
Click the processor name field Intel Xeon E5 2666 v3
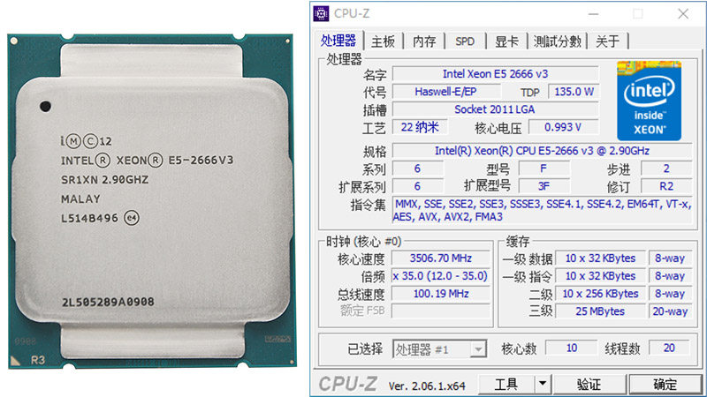pyautogui.click(x=495, y=74)
